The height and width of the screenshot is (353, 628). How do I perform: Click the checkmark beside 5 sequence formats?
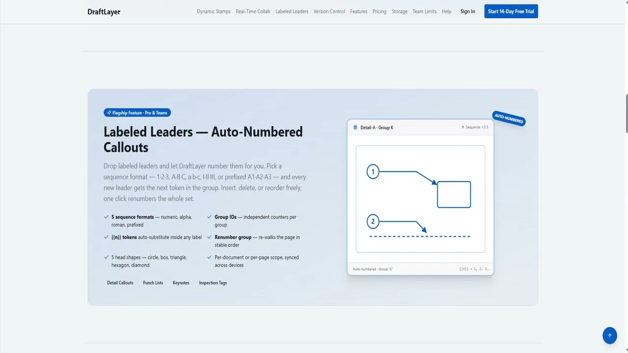(x=106, y=217)
